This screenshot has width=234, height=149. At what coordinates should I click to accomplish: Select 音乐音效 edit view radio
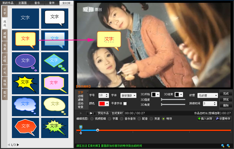click(122, 119)
